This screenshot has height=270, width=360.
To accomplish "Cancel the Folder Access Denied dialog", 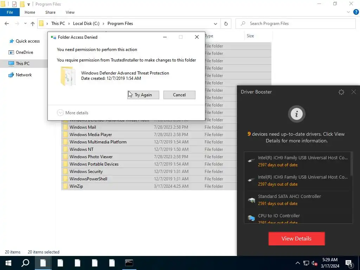I will pos(179,95).
